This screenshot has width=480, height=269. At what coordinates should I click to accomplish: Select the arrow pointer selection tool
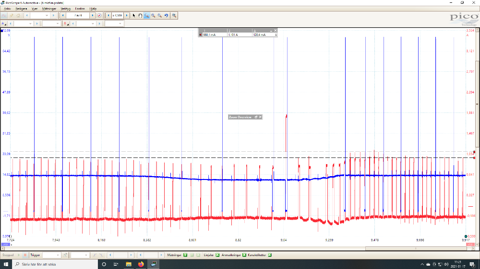pos(134,15)
